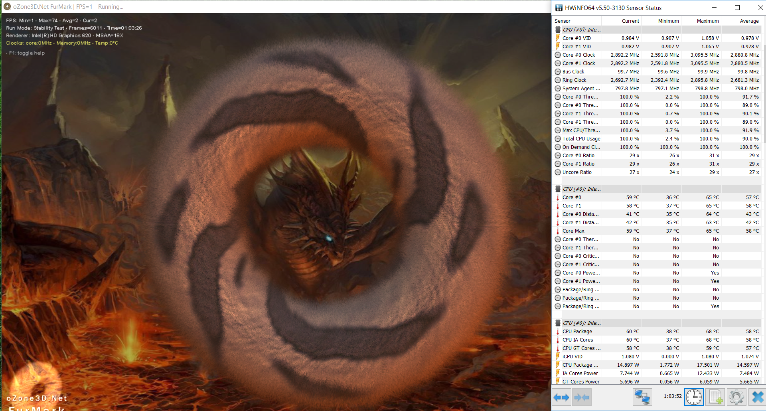Click the lightning icon beside GT Cores Power

(x=558, y=381)
